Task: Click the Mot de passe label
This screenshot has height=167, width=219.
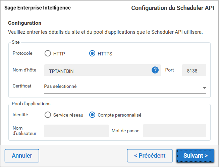Action: point(125,131)
